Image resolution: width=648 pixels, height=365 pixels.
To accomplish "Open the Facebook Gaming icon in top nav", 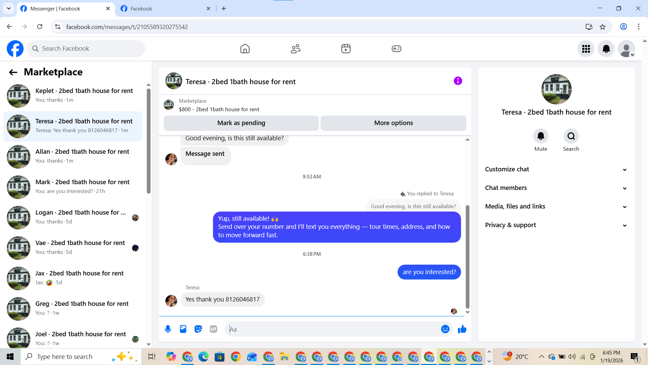I will click(396, 49).
